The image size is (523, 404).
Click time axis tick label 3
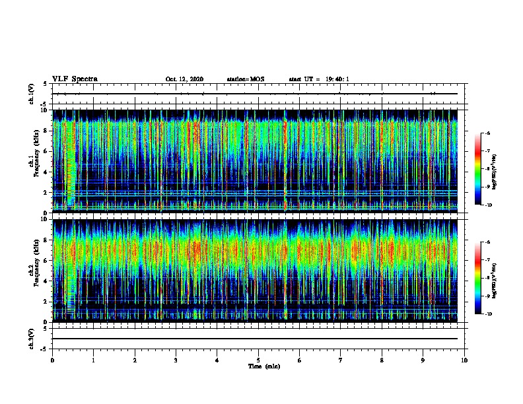tap(176, 360)
